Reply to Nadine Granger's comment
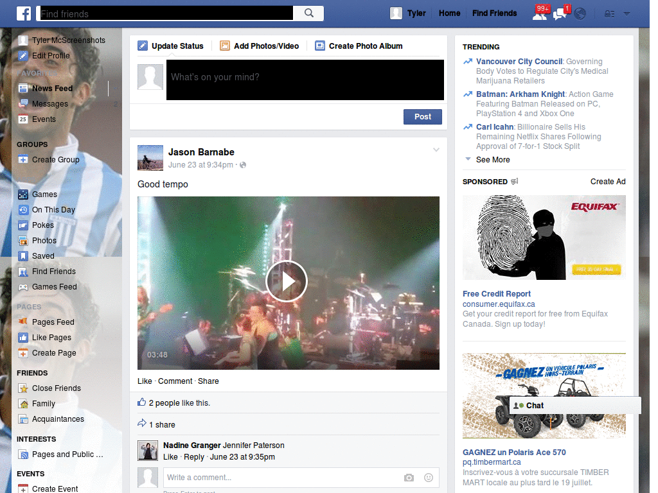The width and height of the screenshot is (658, 493). point(194,457)
